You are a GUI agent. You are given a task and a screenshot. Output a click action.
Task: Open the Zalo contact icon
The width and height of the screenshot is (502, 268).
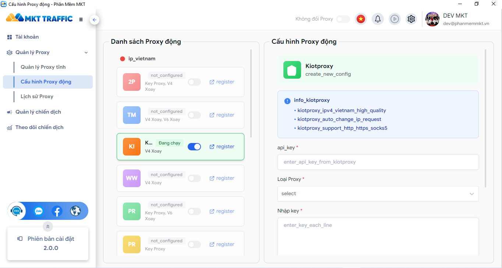pyautogui.click(x=39, y=211)
